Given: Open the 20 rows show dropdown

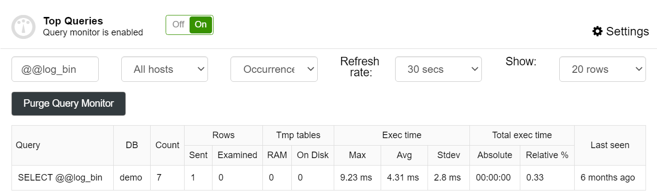Looking at the screenshot, I should (602, 69).
